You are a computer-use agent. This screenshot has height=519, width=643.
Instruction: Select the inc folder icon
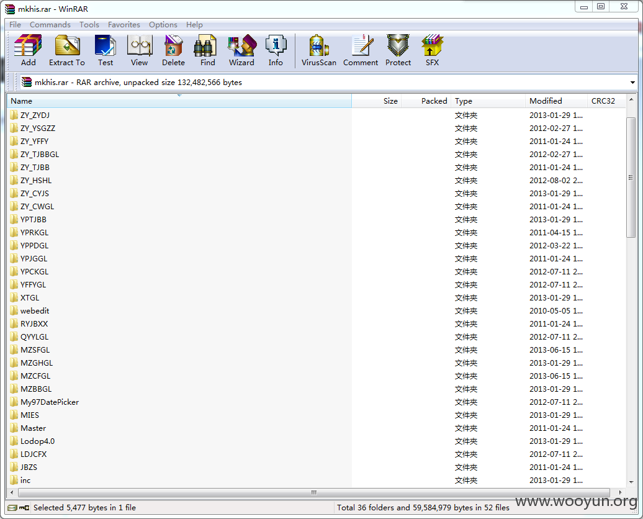coord(14,480)
